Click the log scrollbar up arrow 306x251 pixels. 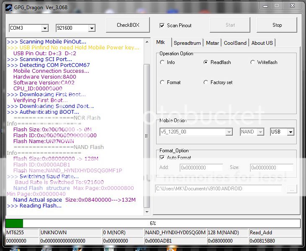pyautogui.click(x=147, y=42)
